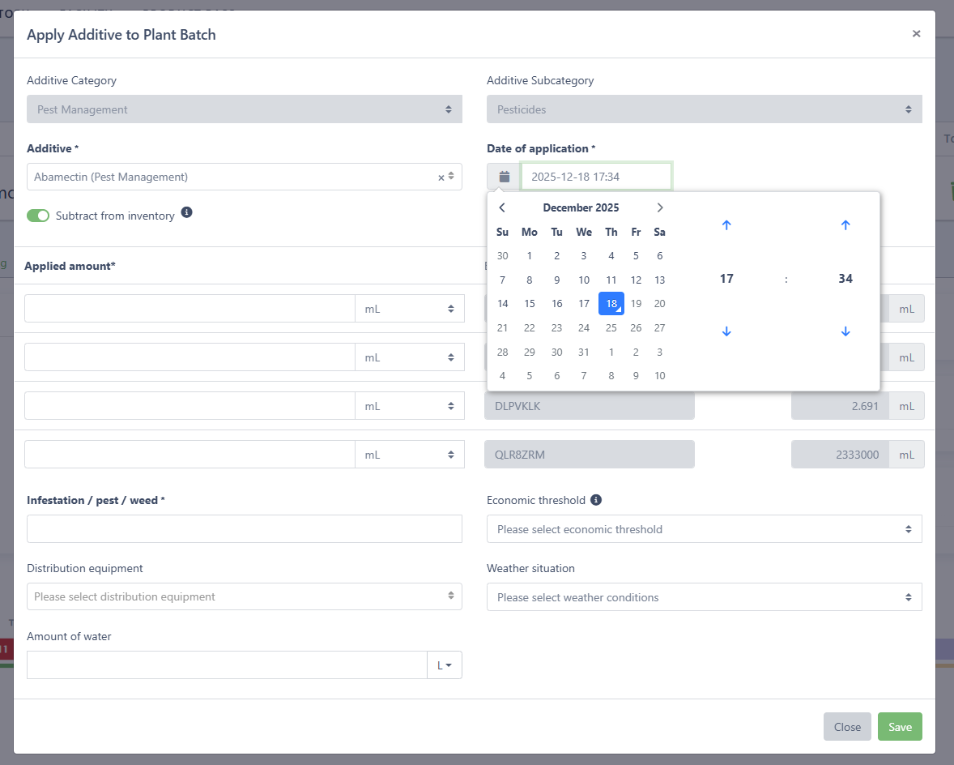Viewport: 954px width, 765px height.
Task: Click the Save button
Action: coord(900,727)
